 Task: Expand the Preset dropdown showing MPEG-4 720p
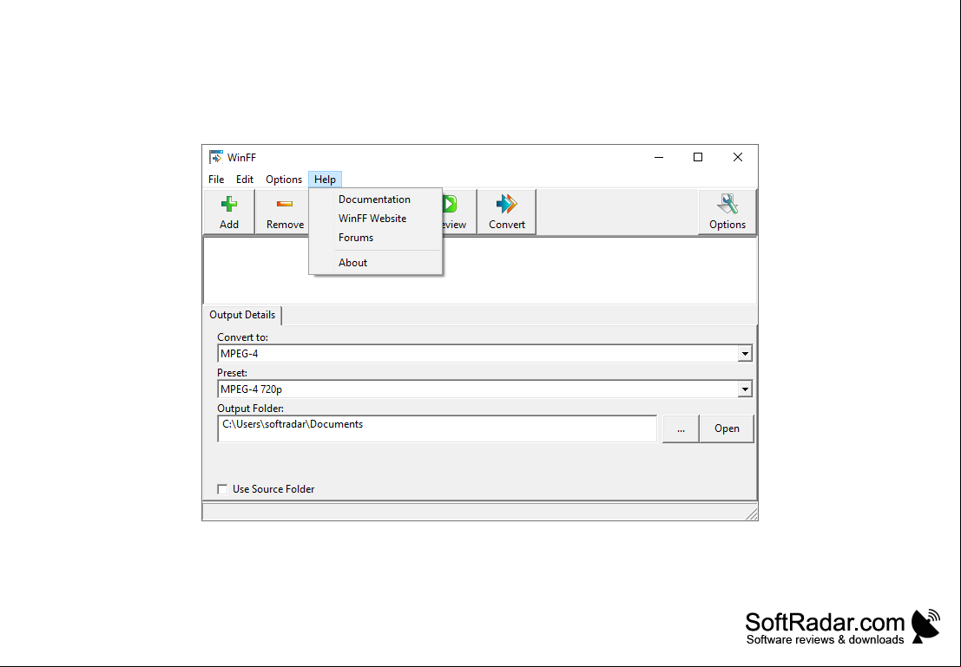(x=745, y=389)
